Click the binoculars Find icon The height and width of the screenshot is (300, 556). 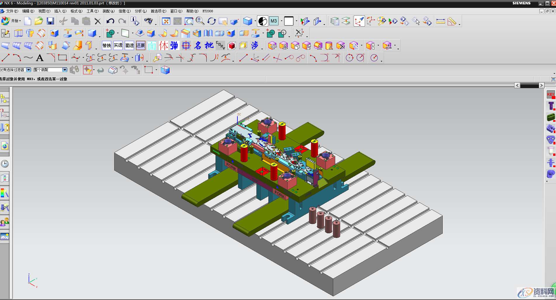tap(149, 21)
